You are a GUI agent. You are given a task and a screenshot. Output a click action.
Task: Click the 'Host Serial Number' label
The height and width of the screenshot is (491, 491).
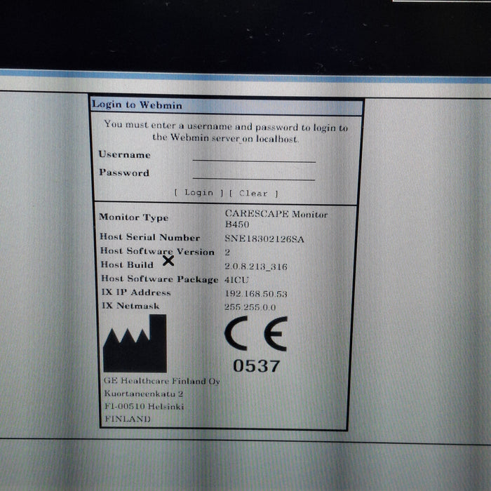pos(149,237)
